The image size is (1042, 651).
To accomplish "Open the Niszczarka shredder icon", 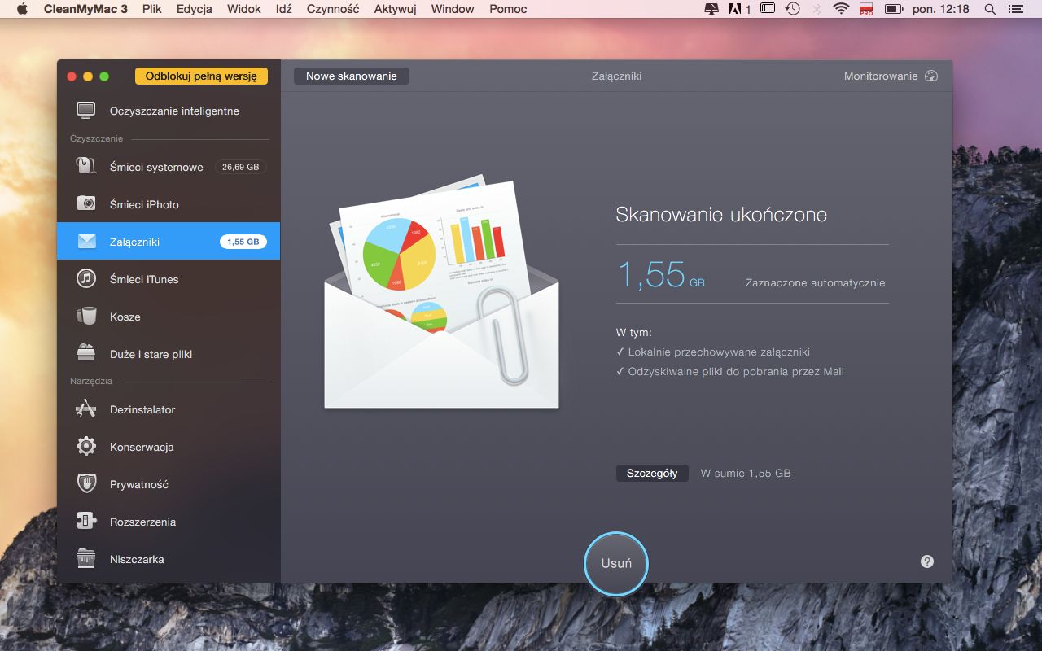I will [x=86, y=558].
